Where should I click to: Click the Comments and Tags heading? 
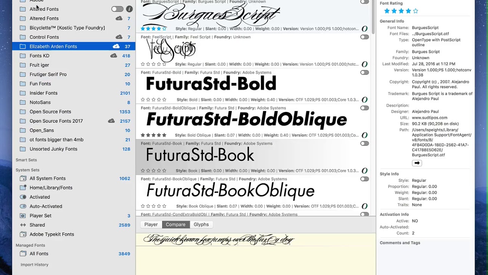[x=400, y=243]
